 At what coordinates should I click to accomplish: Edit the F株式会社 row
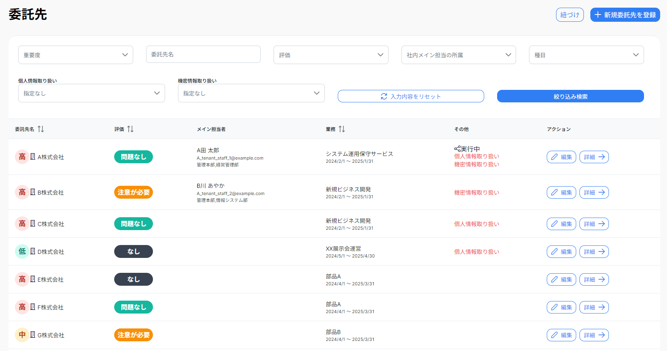(x=561, y=307)
